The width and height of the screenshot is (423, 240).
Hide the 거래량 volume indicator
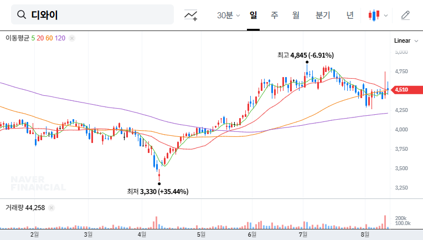coord(51,208)
